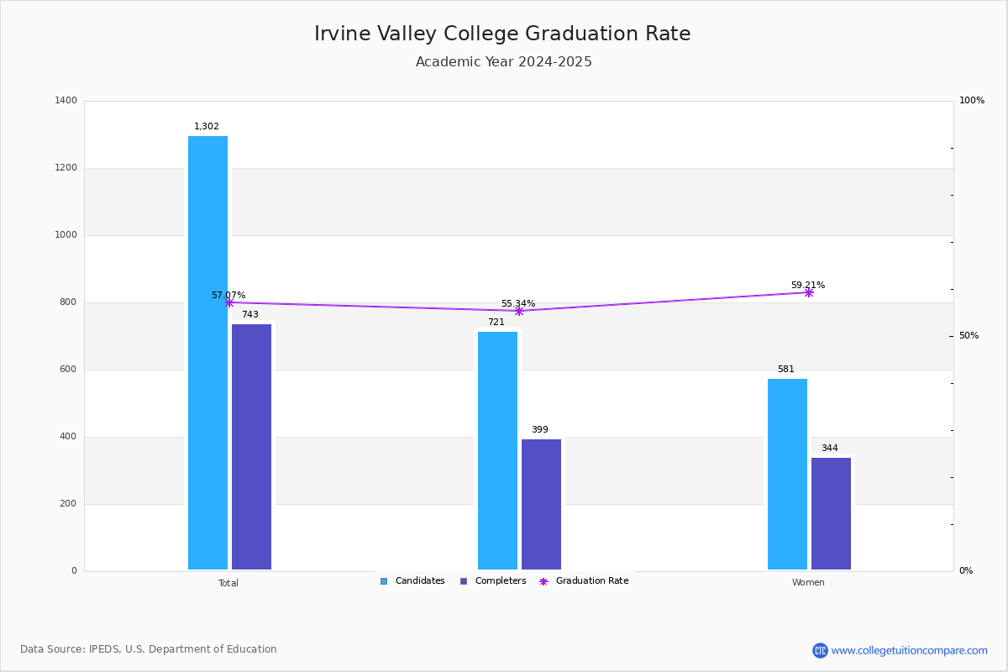1008x672 pixels.
Task: Select the 743 Total completers bar
Action: [251, 447]
